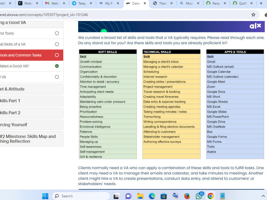The height and width of the screenshot is (200, 267).
Task: Open the Notepad taskbar icon
Action: [x=222, y=196]
